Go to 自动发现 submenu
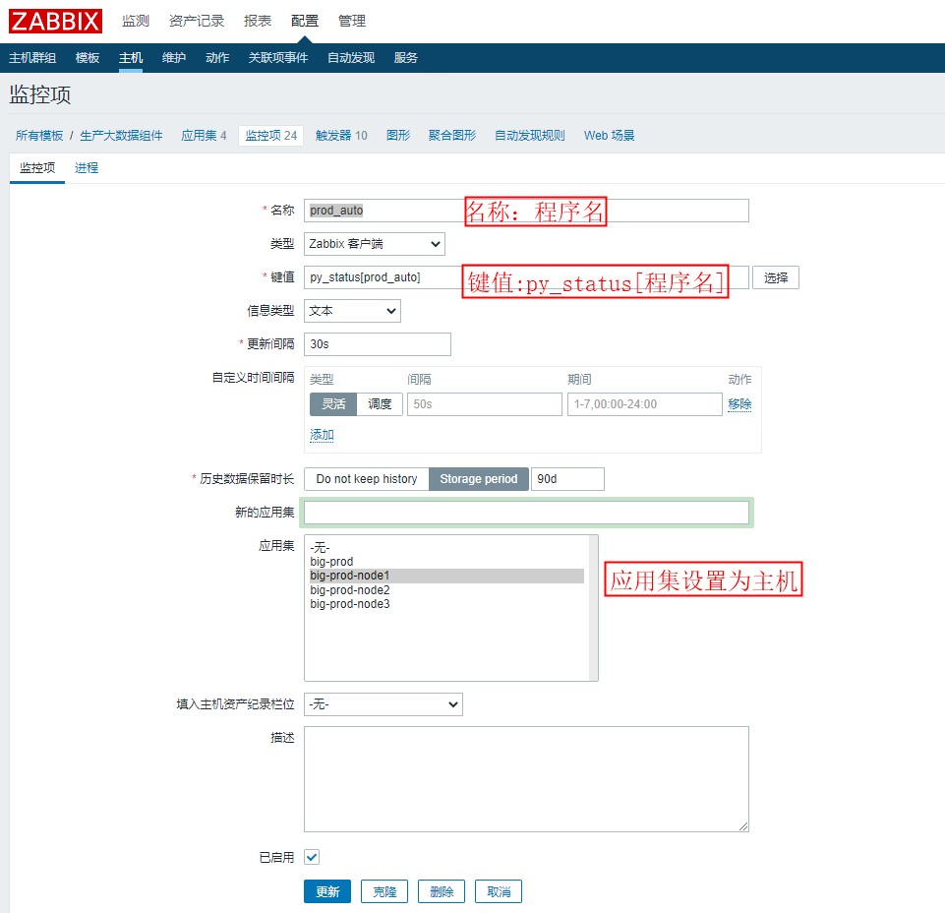This screenshot has height=913, width=945. [351, 58]
